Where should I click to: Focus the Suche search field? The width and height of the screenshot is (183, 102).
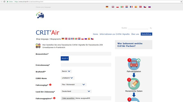click(x=138, y=28)
